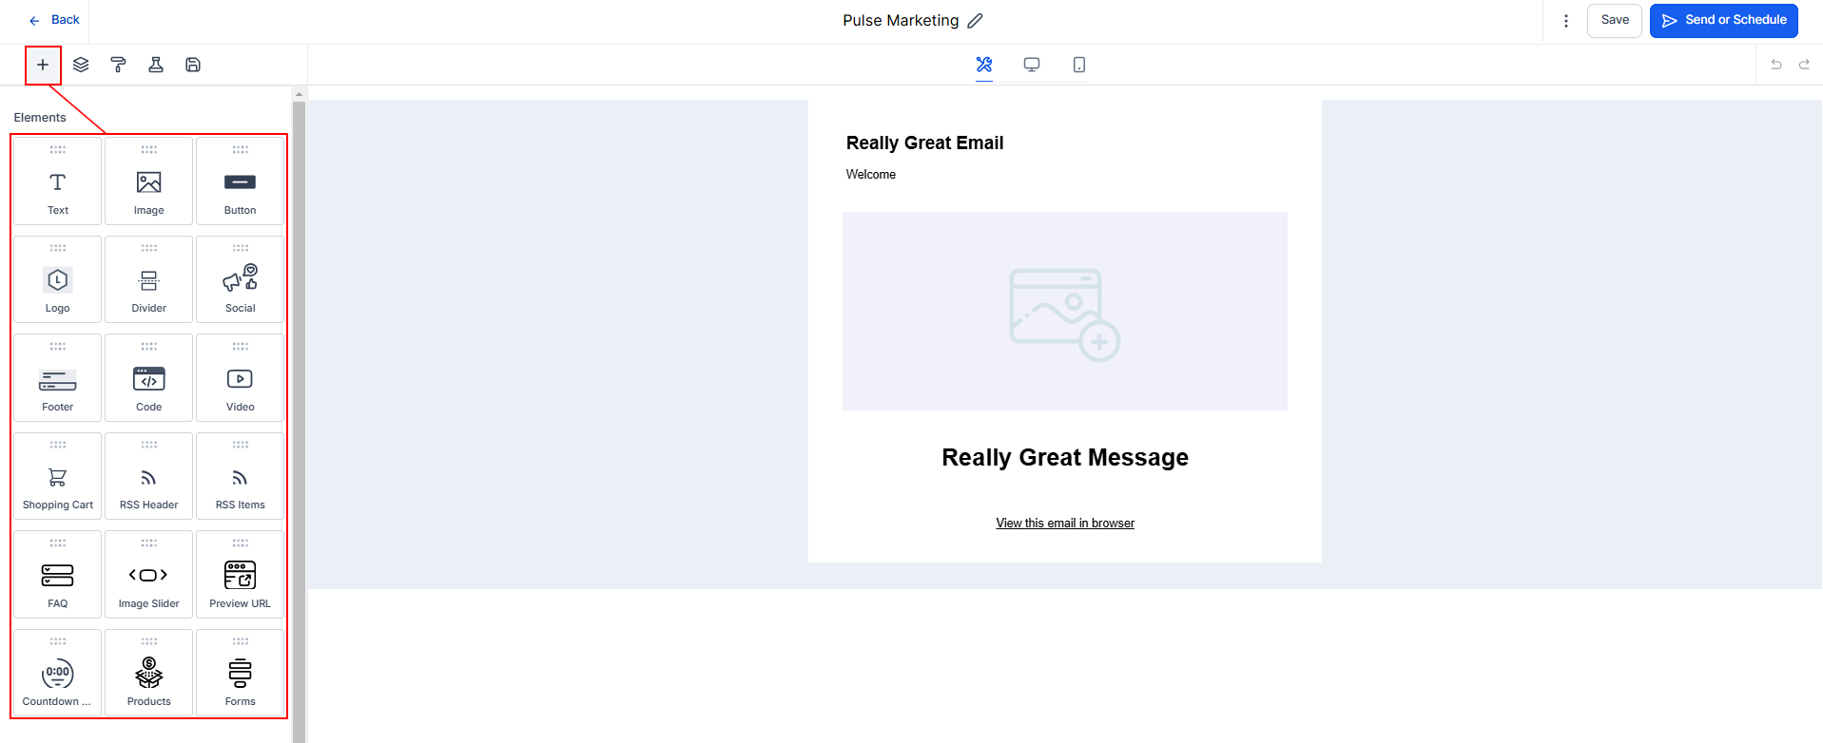Select the Forms element

pyautogui.click(x=241, y=673)
